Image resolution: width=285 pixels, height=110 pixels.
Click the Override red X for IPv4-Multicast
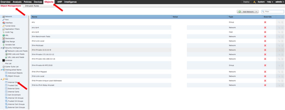[265, 45]
